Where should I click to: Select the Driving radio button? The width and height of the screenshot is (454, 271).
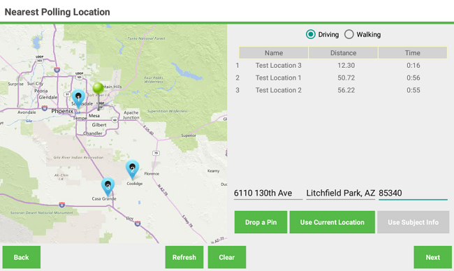311,34
